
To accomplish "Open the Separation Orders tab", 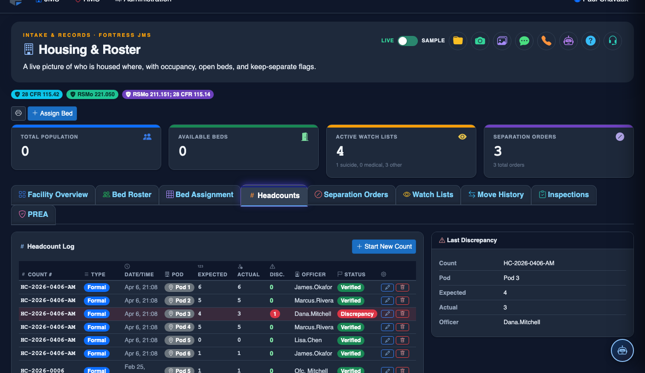I will click(351, 195).
